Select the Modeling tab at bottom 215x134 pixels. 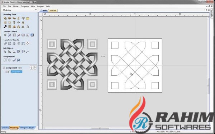(x=14, y=128)
